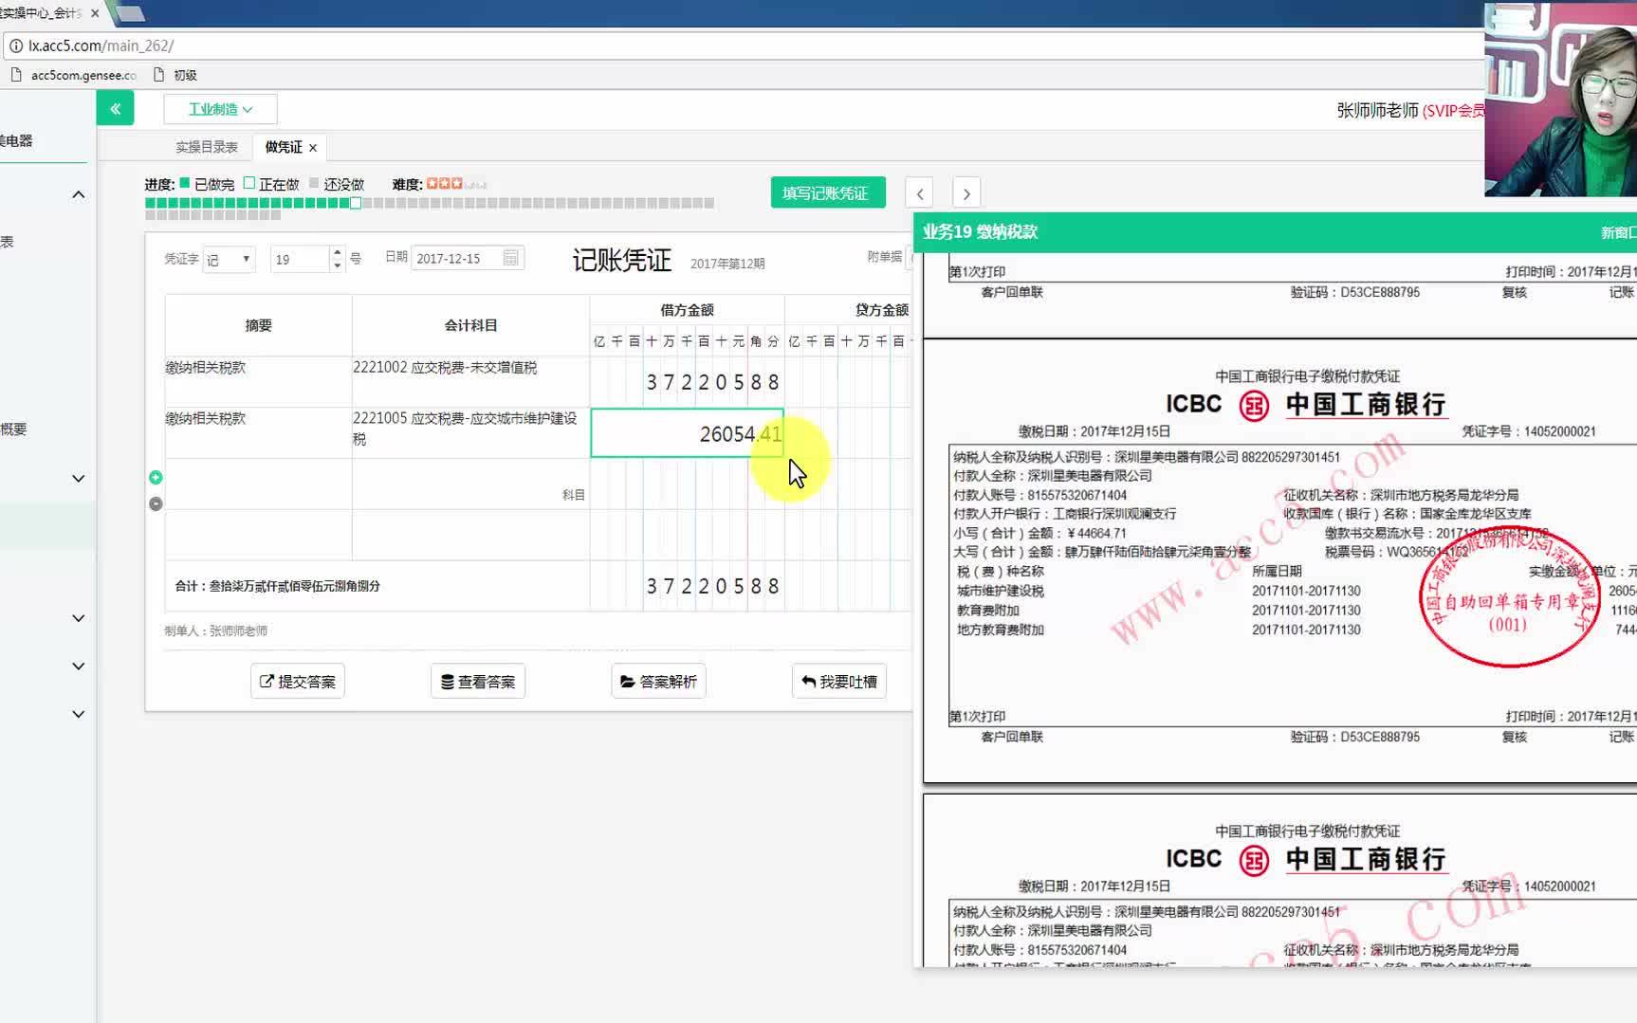Click the amount input showing 26054.41
The image size is (1637, 1023).
tap(687, 432)
